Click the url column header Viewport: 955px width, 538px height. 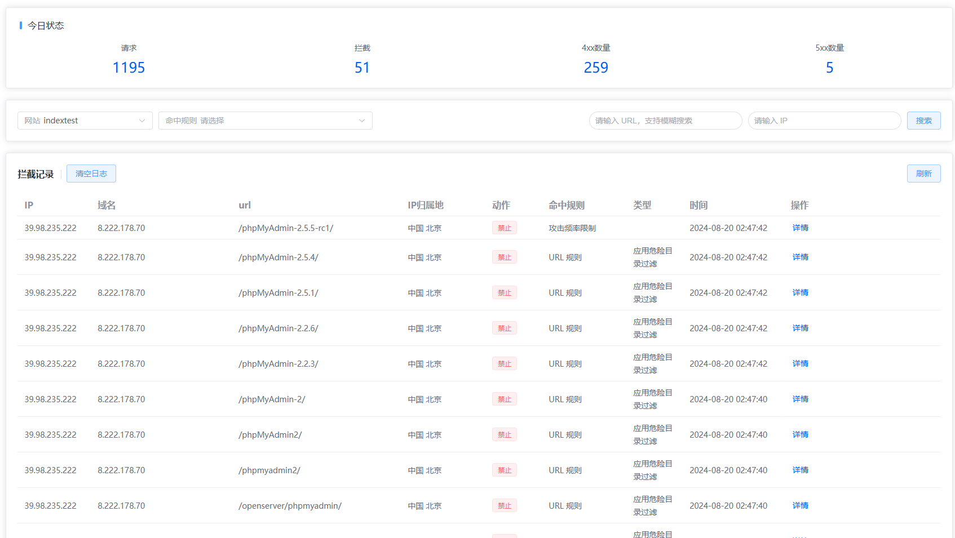(x=245, y=205)
